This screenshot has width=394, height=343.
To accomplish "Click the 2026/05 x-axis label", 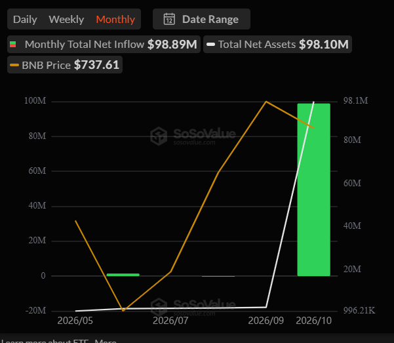I will (x=75, y=321).
